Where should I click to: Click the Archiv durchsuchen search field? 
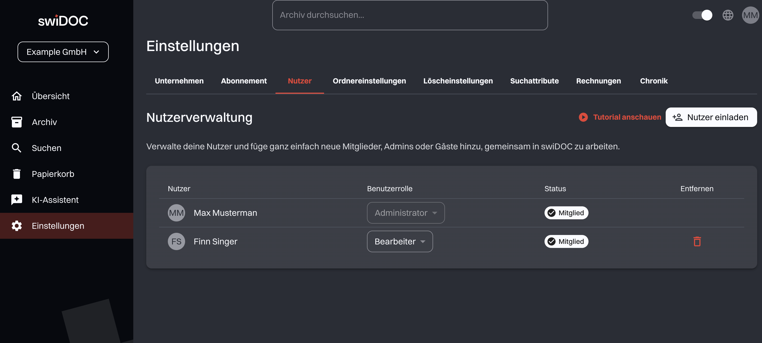(x=410, y=15)
